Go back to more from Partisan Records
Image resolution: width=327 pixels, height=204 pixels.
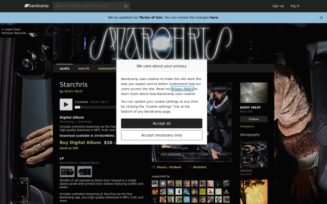pos(14,31)
